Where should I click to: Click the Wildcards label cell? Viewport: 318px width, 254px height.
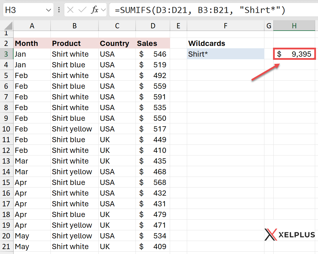[225, 43]
